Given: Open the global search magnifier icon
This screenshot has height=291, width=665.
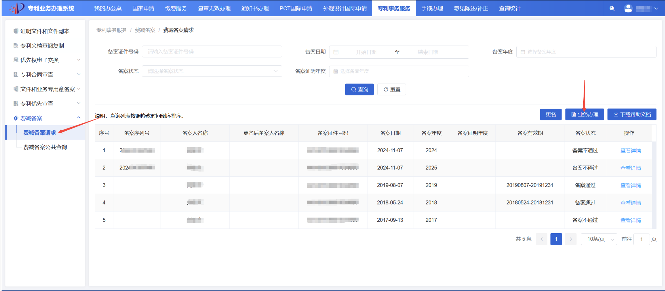Looking at the screenshot, I should tap(612, 8).
